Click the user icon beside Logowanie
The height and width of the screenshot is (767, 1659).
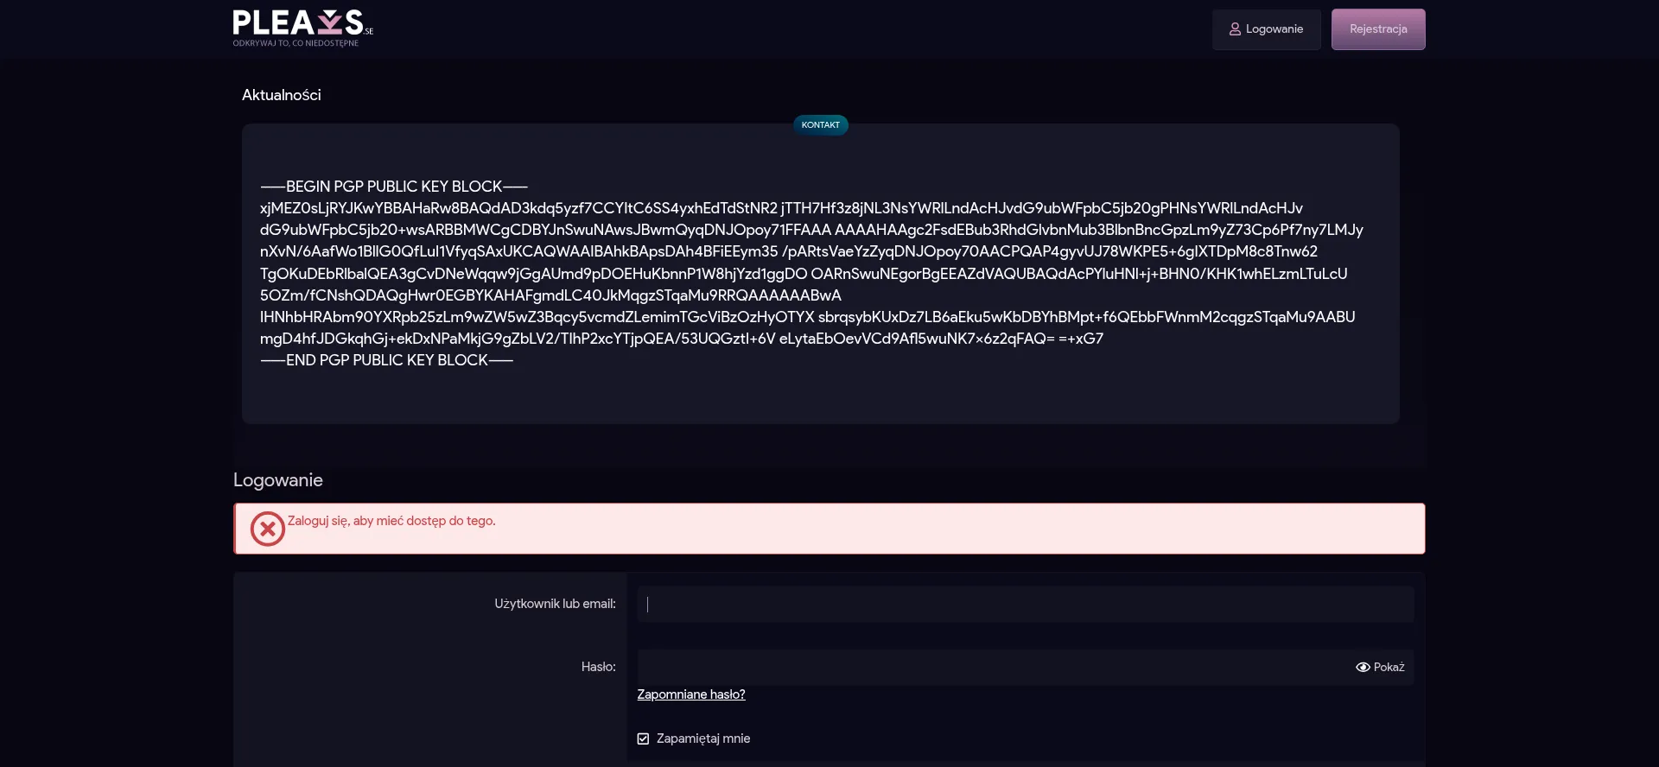1235,29
